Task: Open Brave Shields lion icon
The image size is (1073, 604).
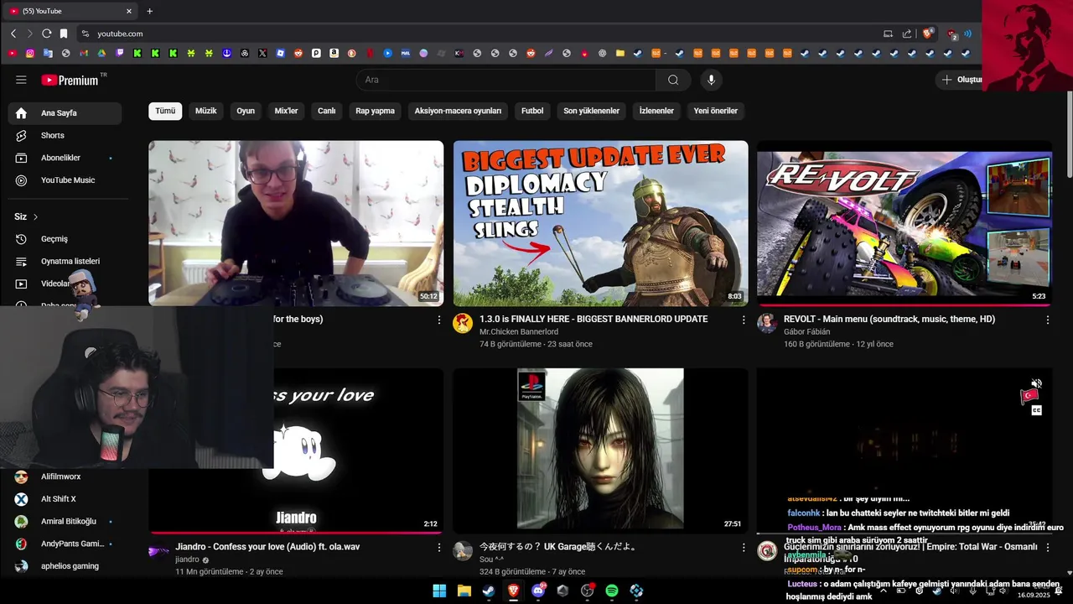Action: (x=928, y=34)
